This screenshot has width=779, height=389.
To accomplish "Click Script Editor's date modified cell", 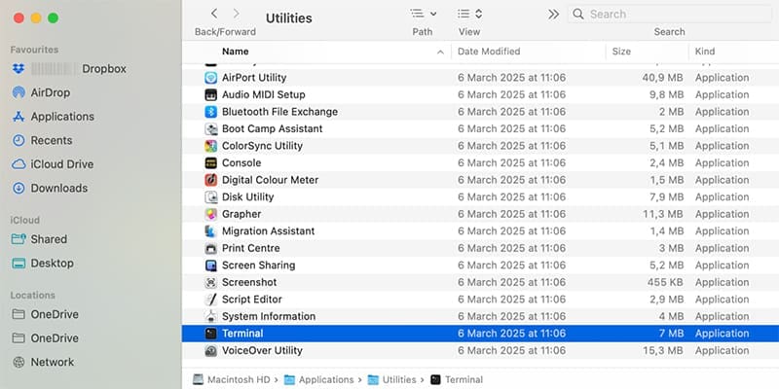I will 512,300.
